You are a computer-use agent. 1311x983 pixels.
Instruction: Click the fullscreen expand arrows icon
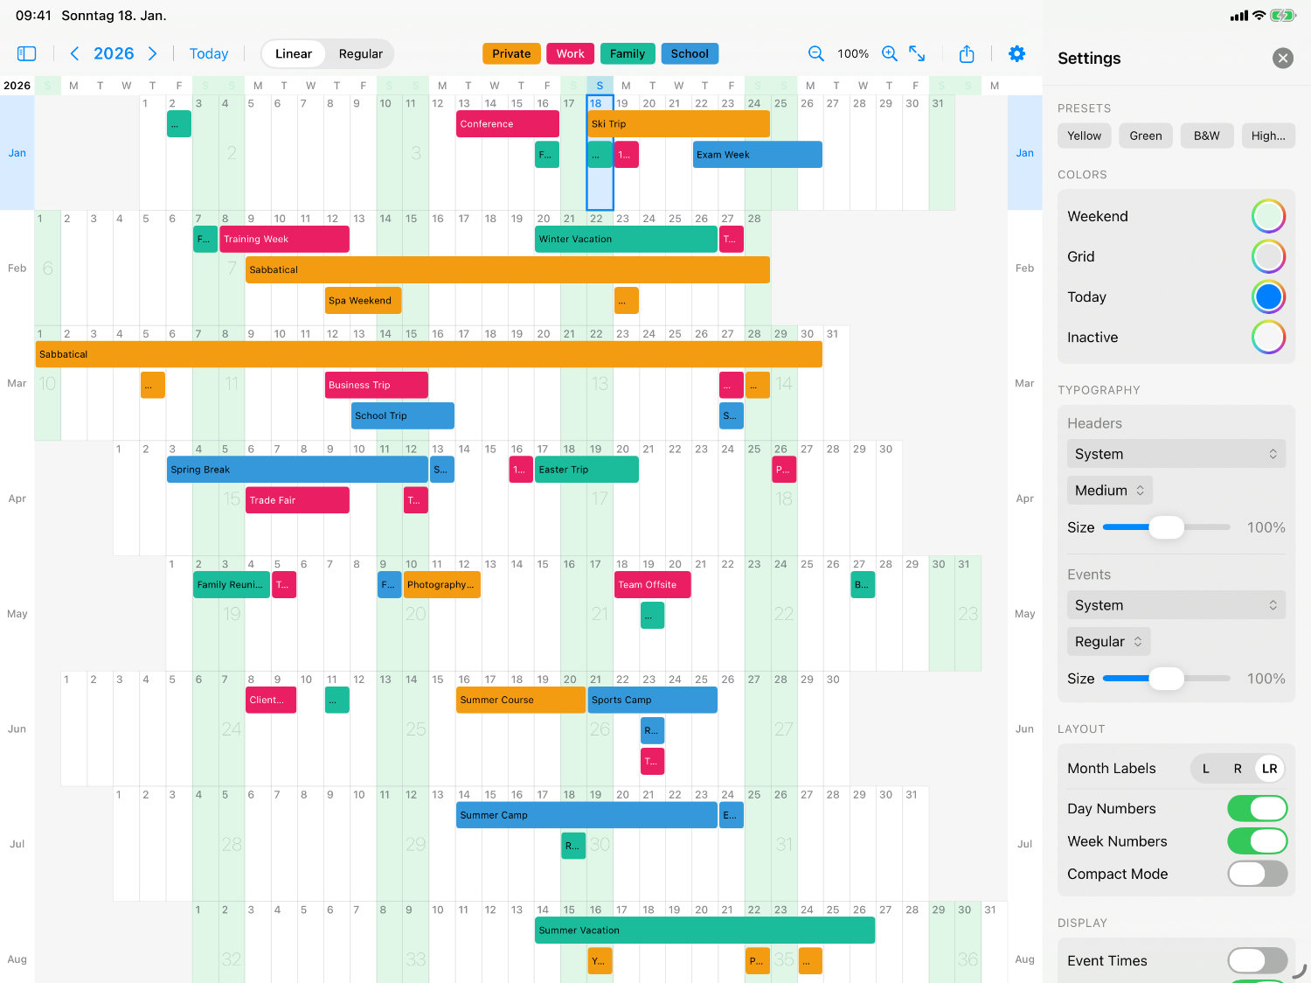pyautogui.click(x=917, y=53)
